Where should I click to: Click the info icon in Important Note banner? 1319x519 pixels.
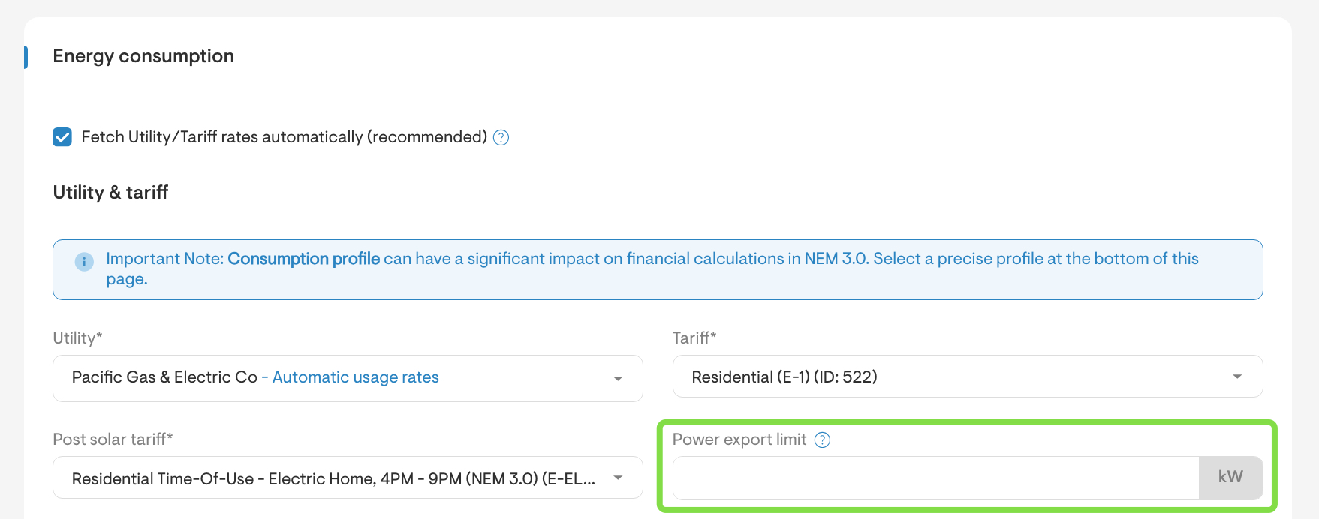pyautogui.click(x=84, y=262)
